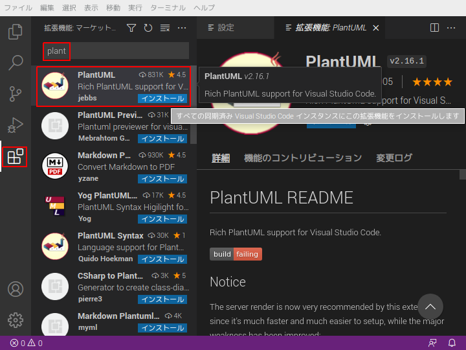Image resolution: width=466 pixels, height=350 pixels.
Task: Open Source Control view
Action: pyautogui.click(x=16, y=94)
